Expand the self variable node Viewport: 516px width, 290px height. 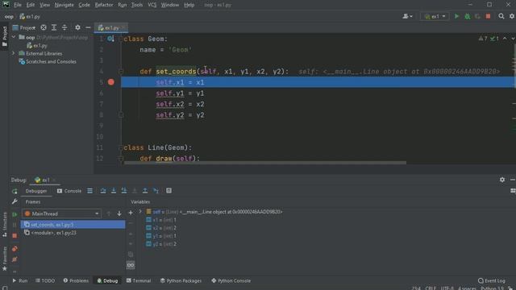pos(140,212)
